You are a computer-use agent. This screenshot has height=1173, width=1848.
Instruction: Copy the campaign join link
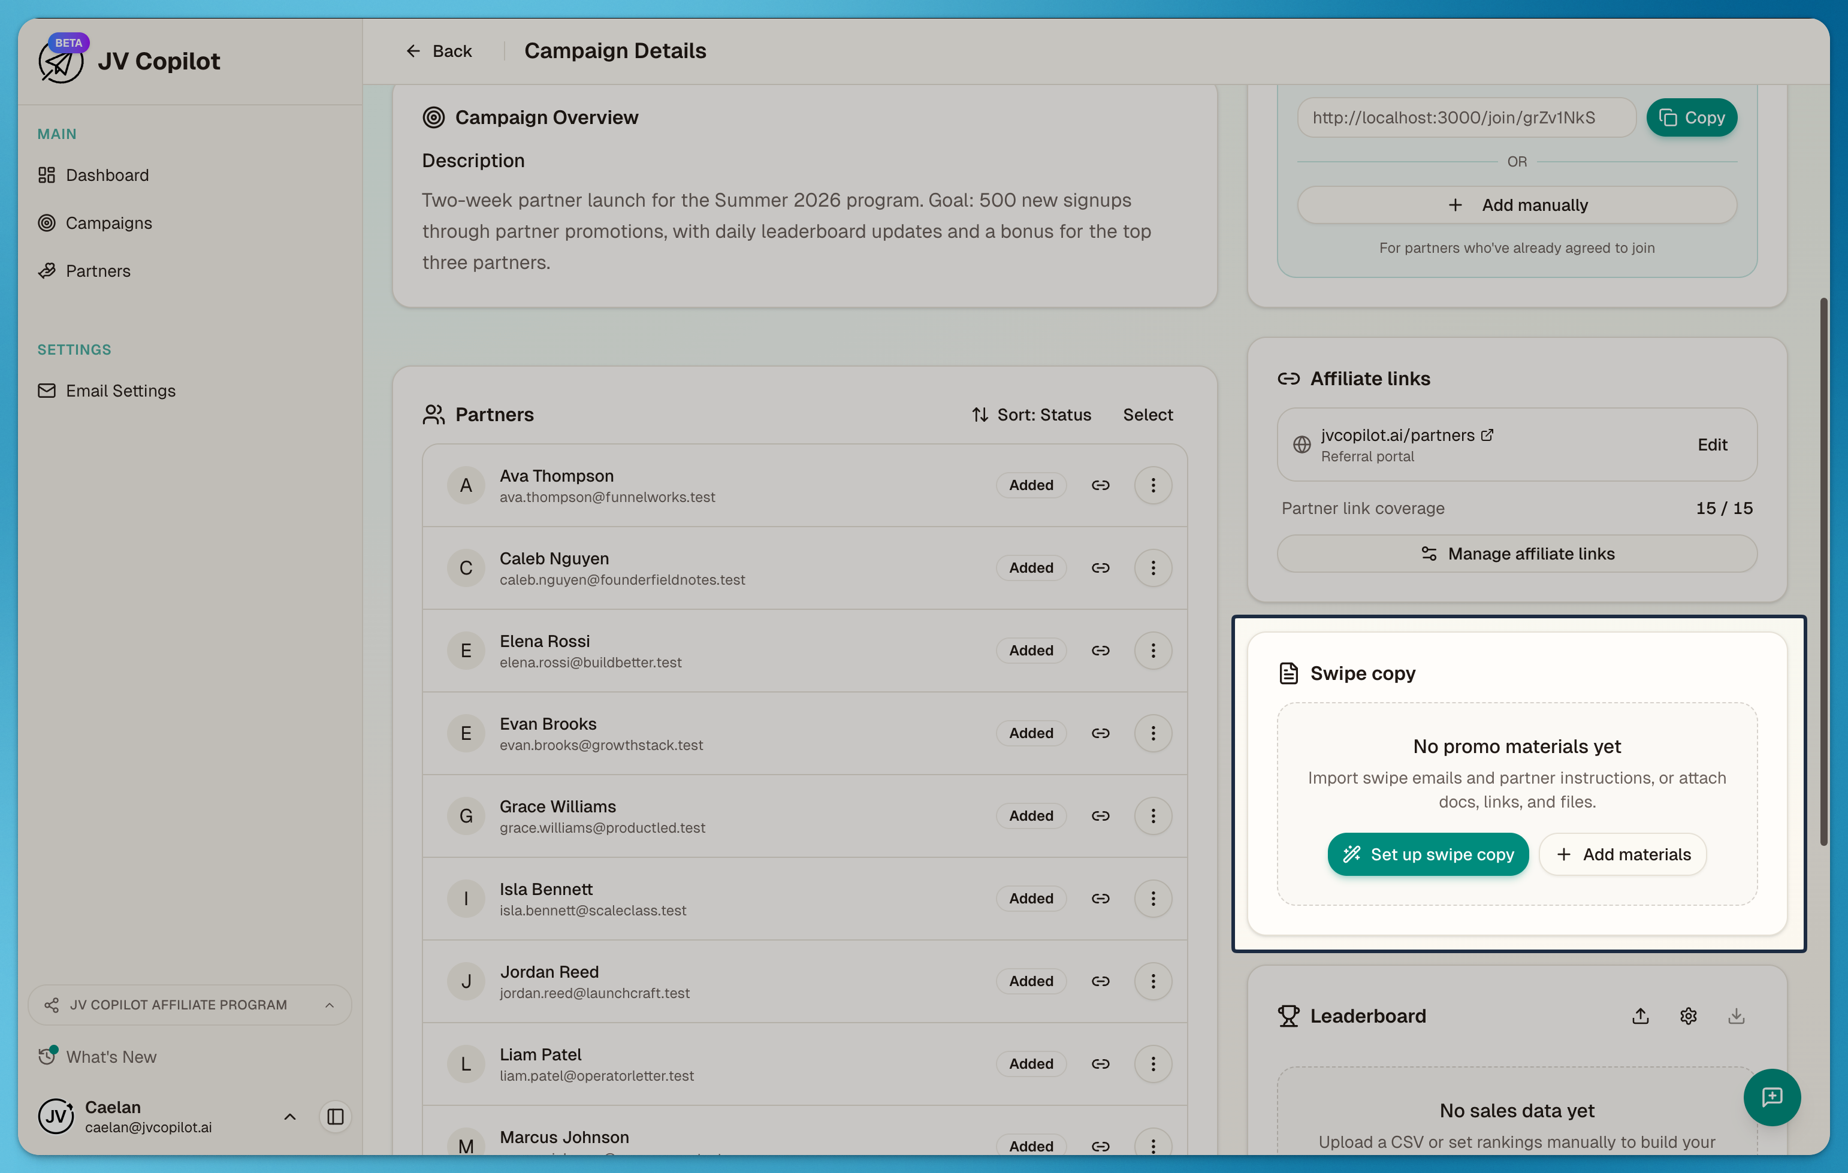click(1692, 117)
